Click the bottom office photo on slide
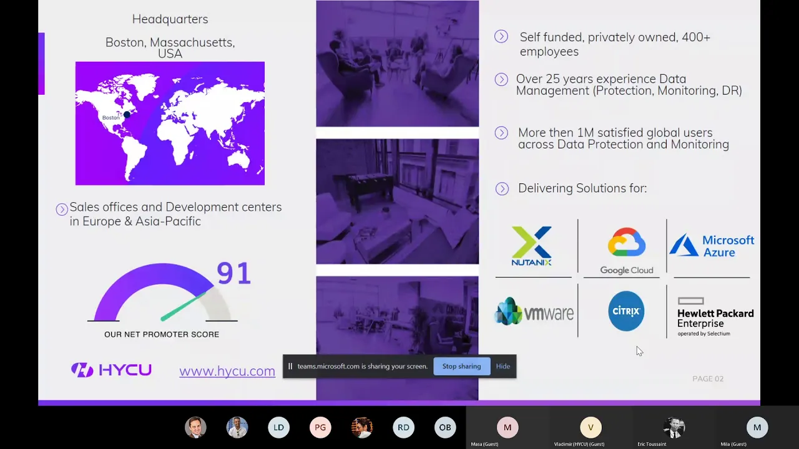799x449 pixels. 397,338
